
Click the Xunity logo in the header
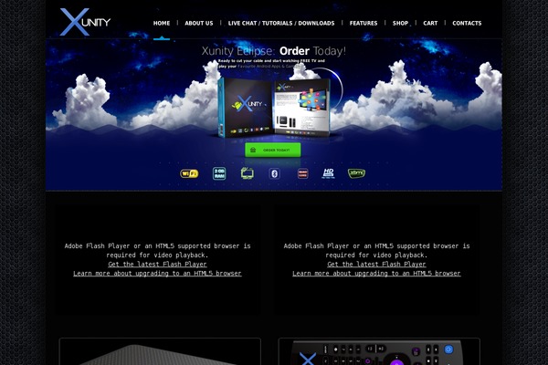tap(85, 22)
